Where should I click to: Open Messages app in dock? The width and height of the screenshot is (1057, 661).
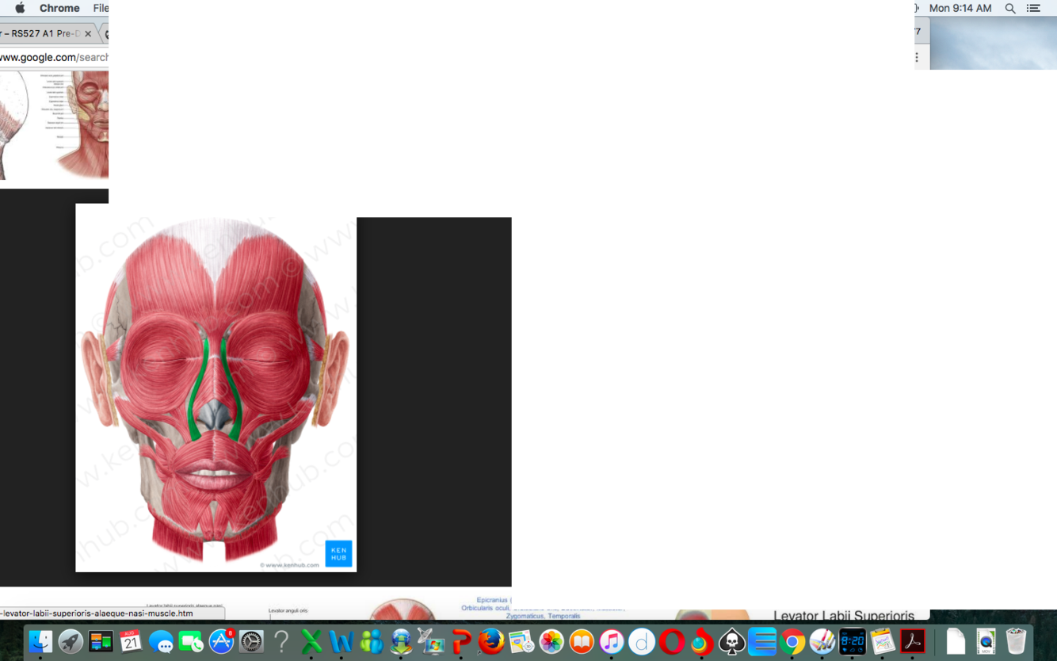pos(161,641)
